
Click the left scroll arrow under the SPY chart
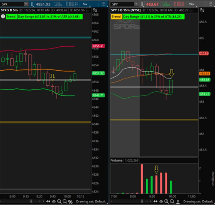[x=111, y=202]
